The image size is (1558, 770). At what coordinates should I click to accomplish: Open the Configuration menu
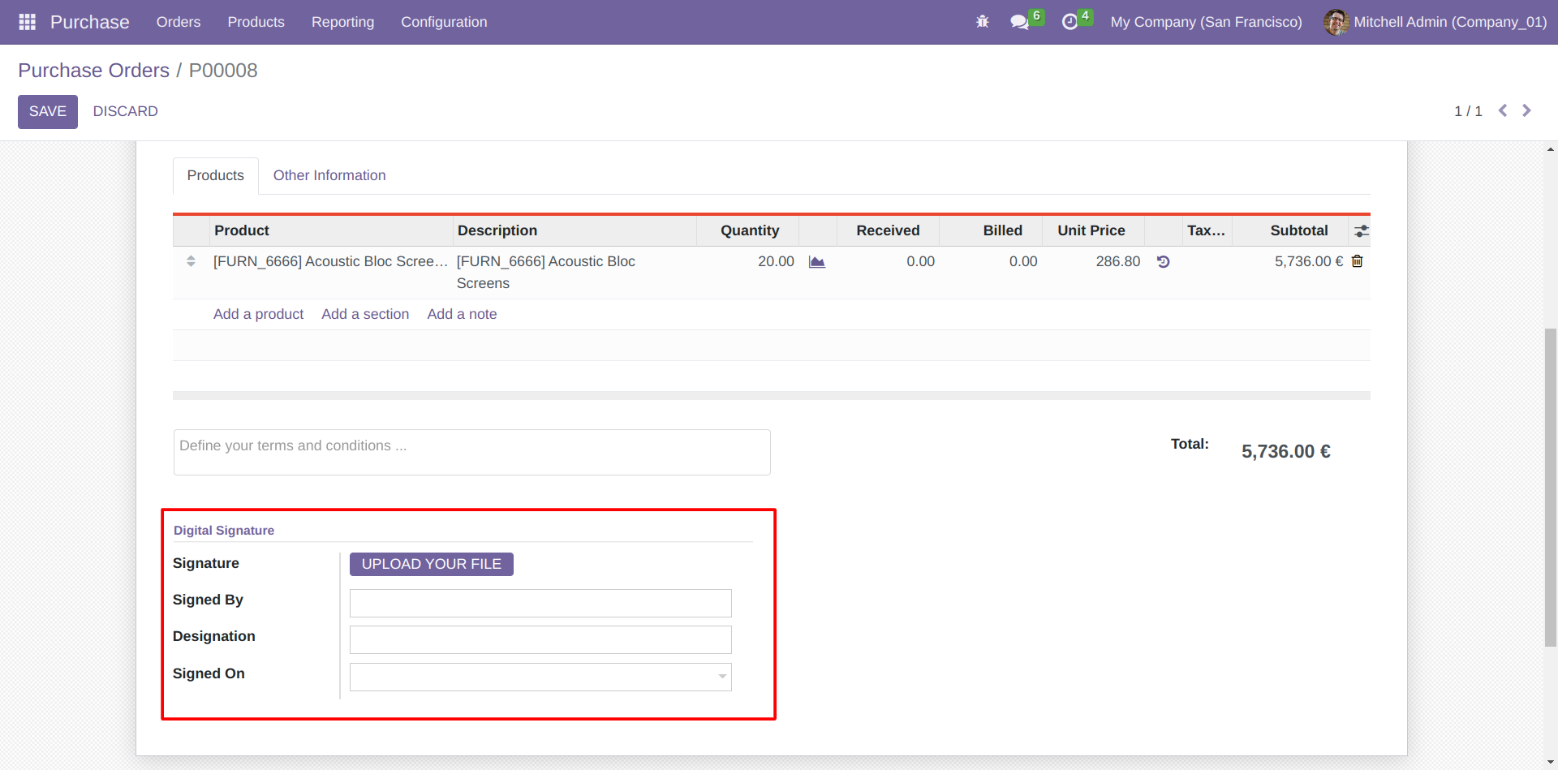444,22
